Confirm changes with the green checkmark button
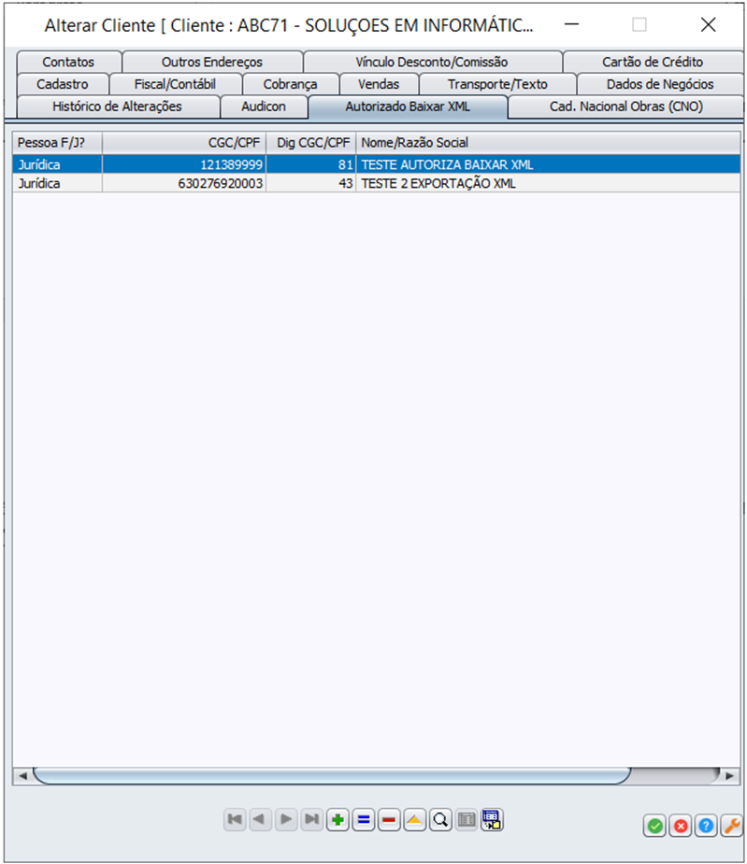The image size is (747, 864). (x=654, y=826)
